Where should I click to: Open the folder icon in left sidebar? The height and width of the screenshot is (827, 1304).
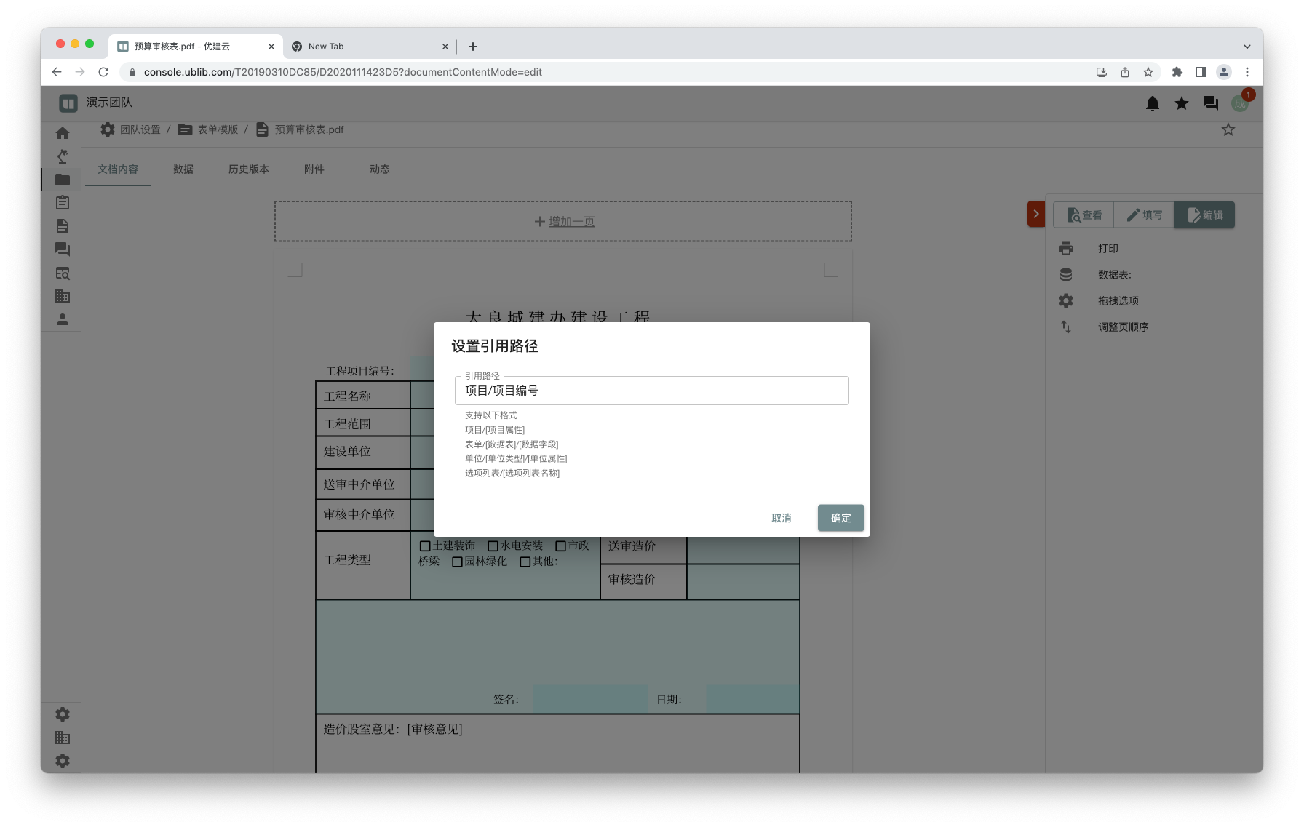63,180
